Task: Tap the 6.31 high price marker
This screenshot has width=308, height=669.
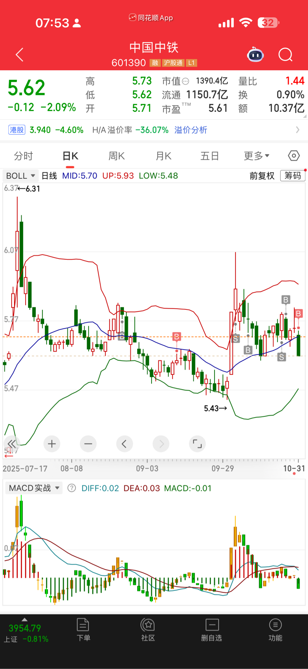Action: click(29, 189)
